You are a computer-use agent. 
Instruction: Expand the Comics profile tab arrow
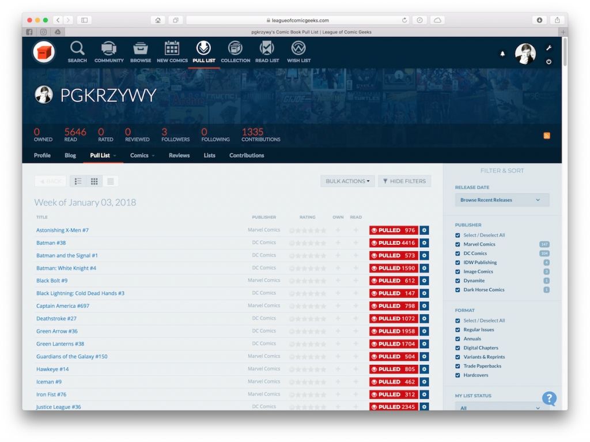(x=153, y=156)
